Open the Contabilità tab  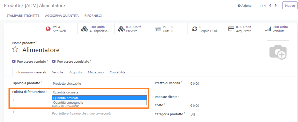coord(117,72)
